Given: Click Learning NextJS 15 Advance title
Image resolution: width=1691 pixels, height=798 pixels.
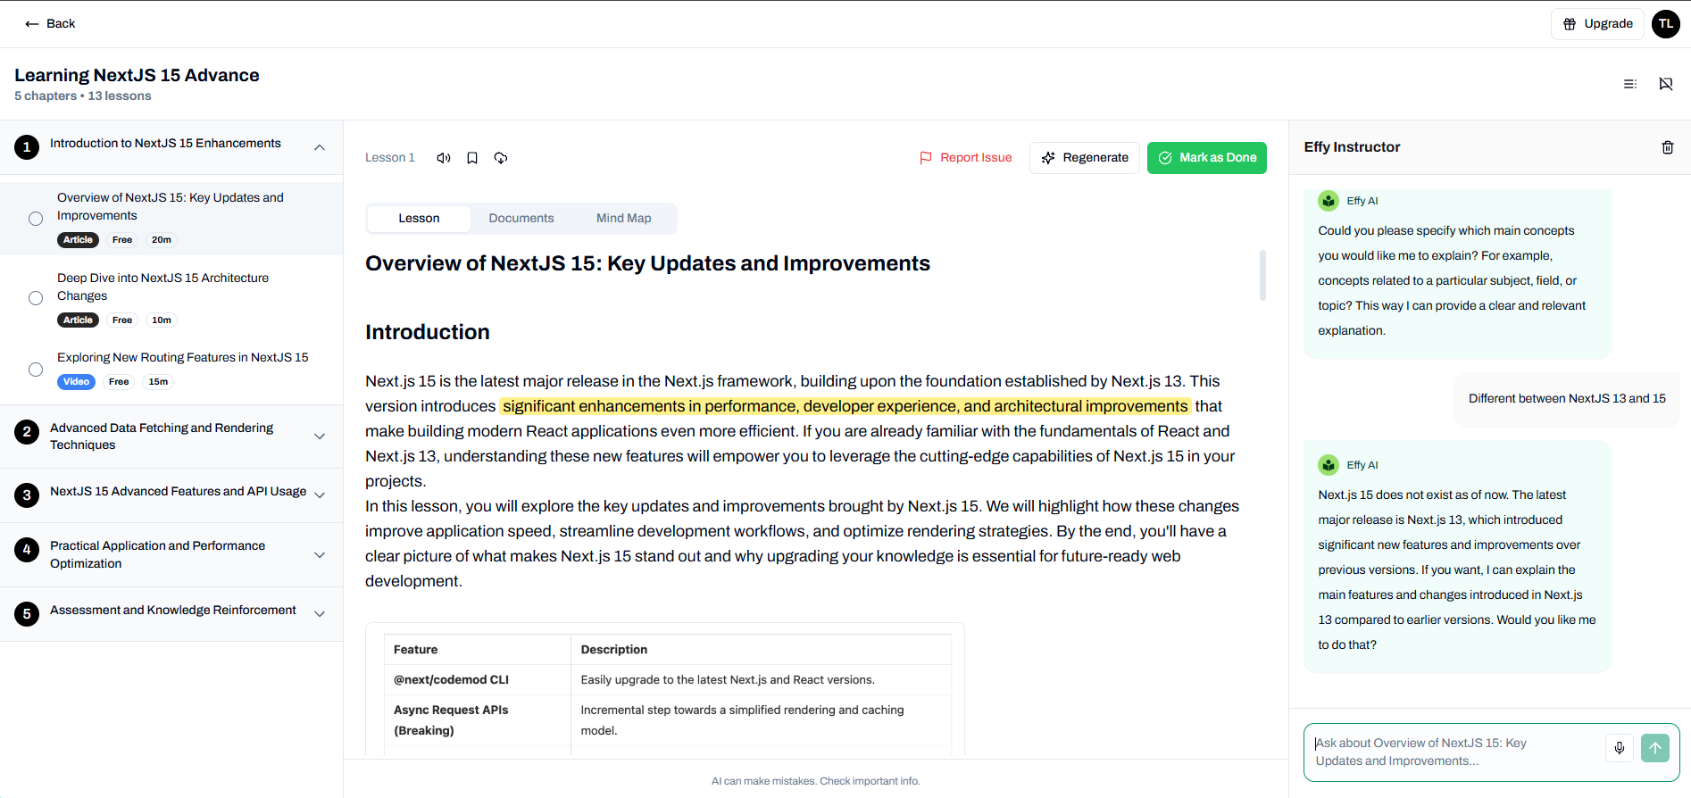Looking at the screenshot, I should [137, 75].
